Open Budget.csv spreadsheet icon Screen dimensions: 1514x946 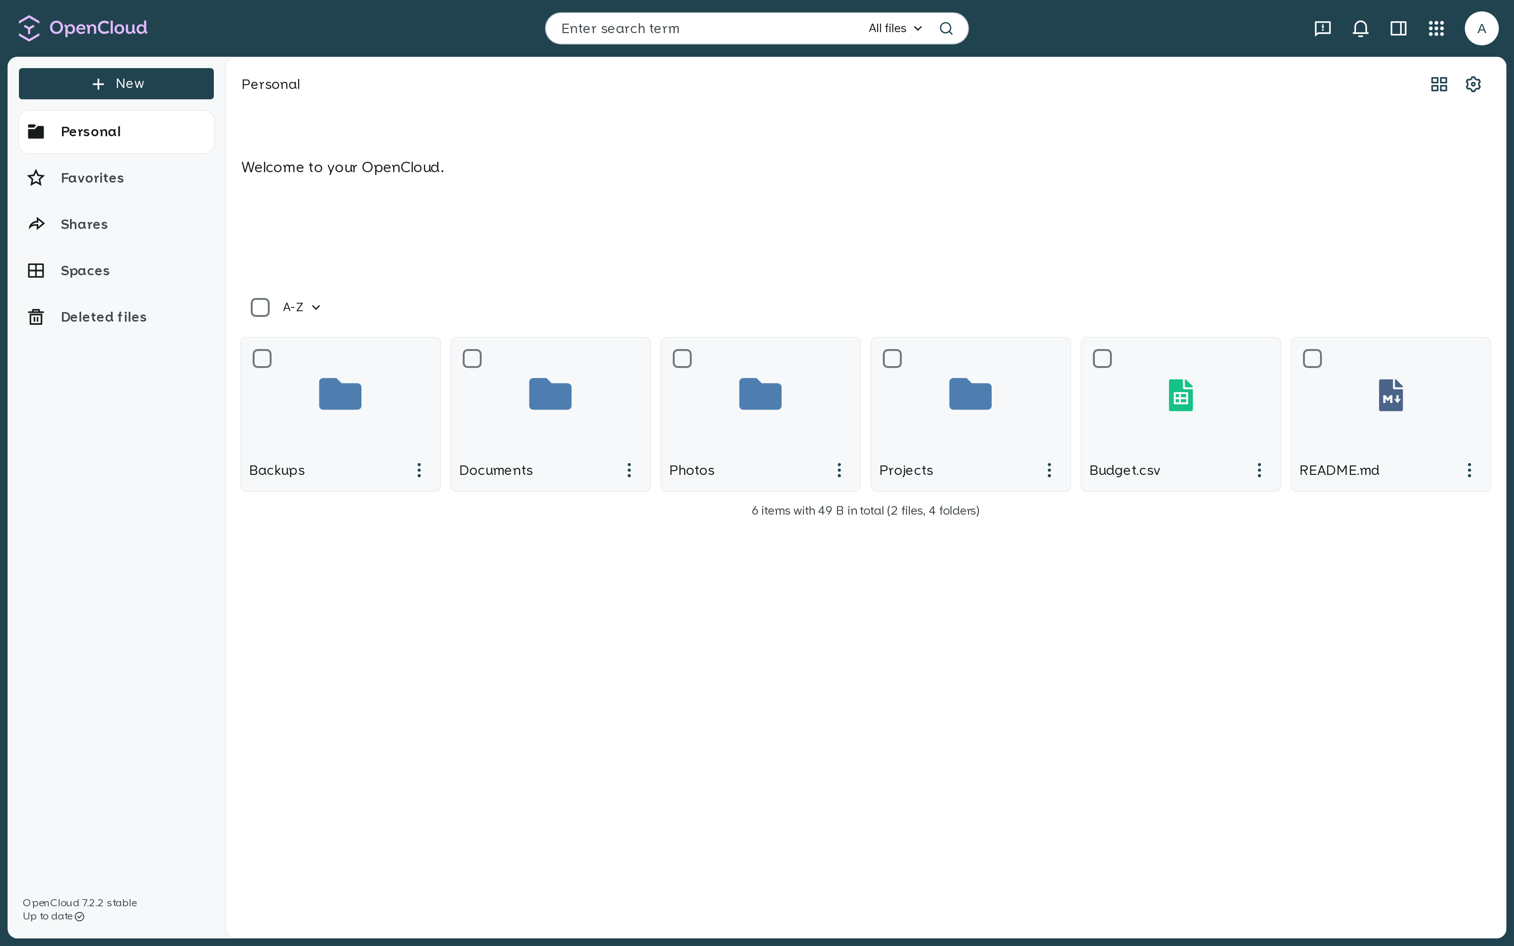tap(1180, 395)
